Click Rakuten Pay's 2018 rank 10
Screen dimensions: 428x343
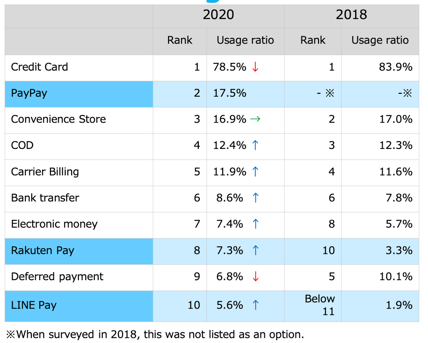328,250
